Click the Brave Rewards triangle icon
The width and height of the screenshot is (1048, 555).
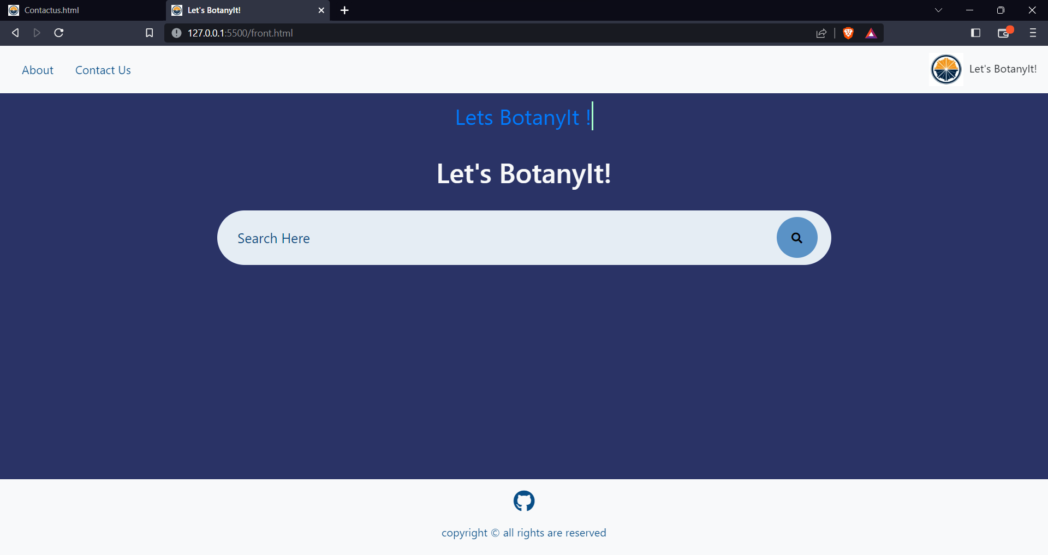pos(871,33)
